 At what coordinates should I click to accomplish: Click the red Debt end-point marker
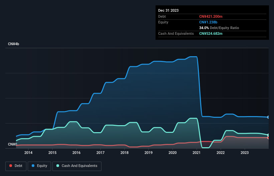click(x=268, y=138)
